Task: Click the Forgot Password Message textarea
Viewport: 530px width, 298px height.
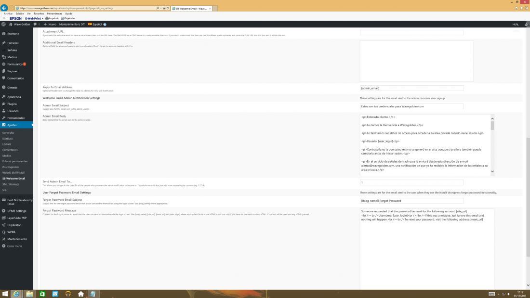Action: pos(427,249)
